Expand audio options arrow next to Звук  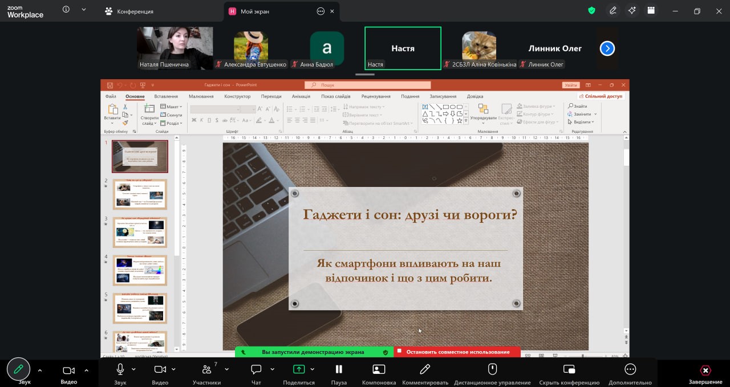[134, 369]
